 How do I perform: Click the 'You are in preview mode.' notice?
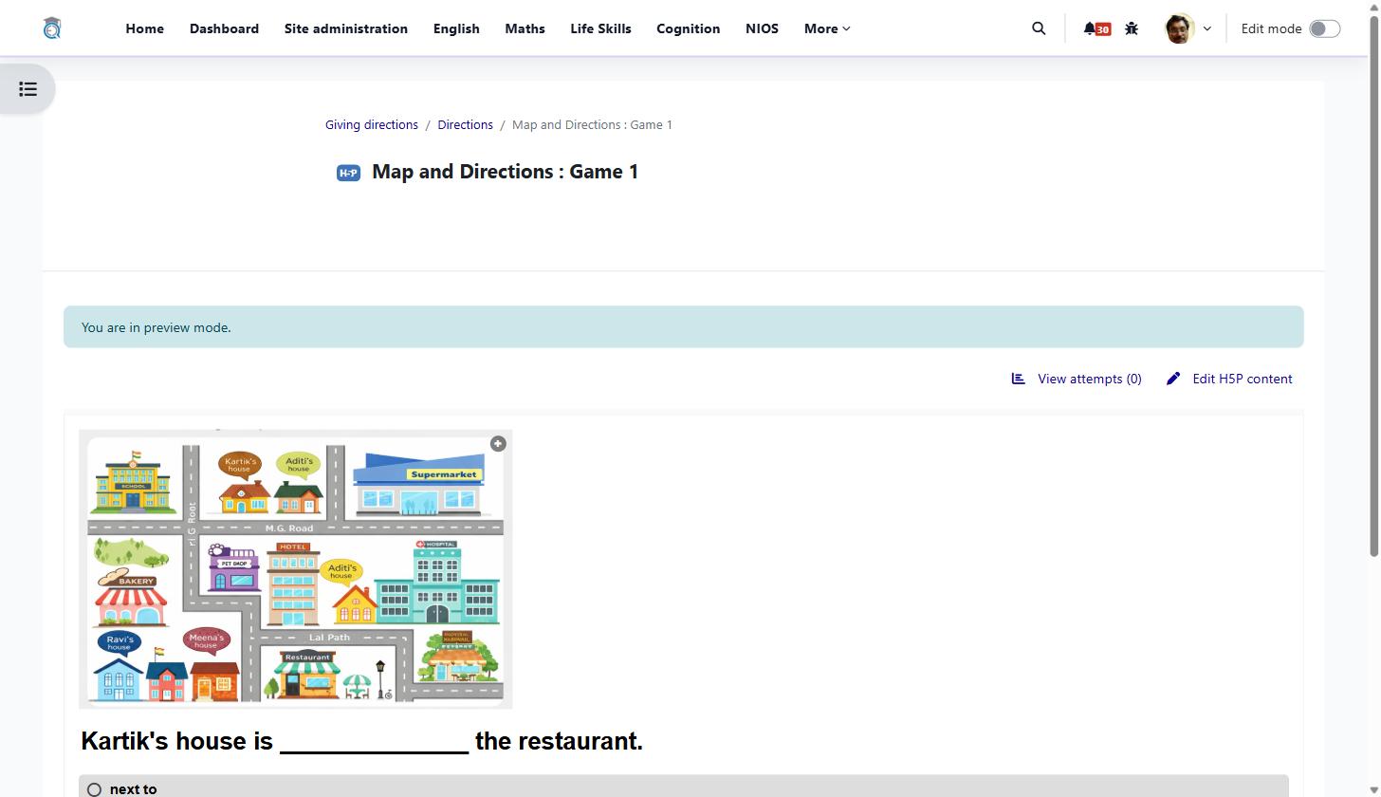coord(684,327)
